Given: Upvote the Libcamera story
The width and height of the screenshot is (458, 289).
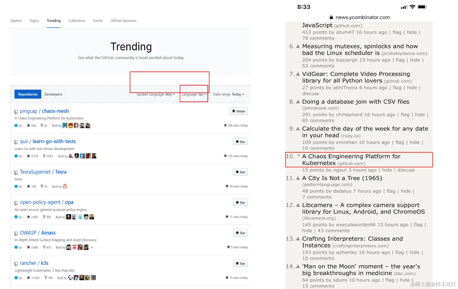Looking at the screenshot, I should coord(298,205).
